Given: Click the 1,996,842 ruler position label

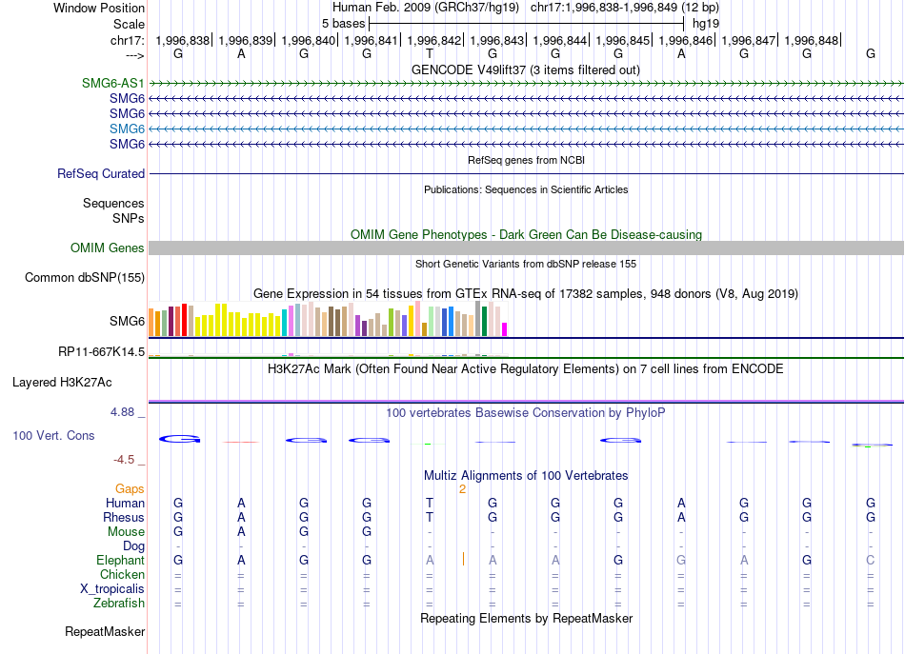Looking at the screenshot, I should click(x=434, y=40).
